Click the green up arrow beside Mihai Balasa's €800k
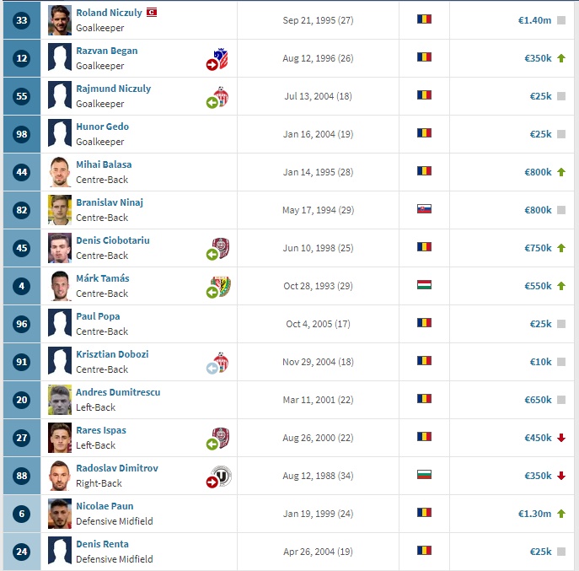The height and width of the screenshot is (571, 579). click(x=561, y=172)
